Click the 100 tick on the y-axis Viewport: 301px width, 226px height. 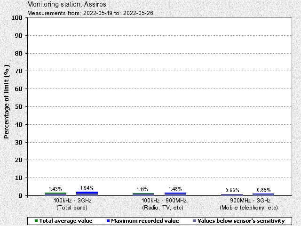pyautogui.click(x=17, y=18)
